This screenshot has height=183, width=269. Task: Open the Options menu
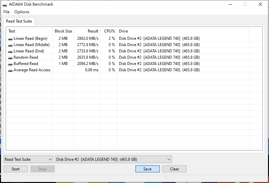22,12
